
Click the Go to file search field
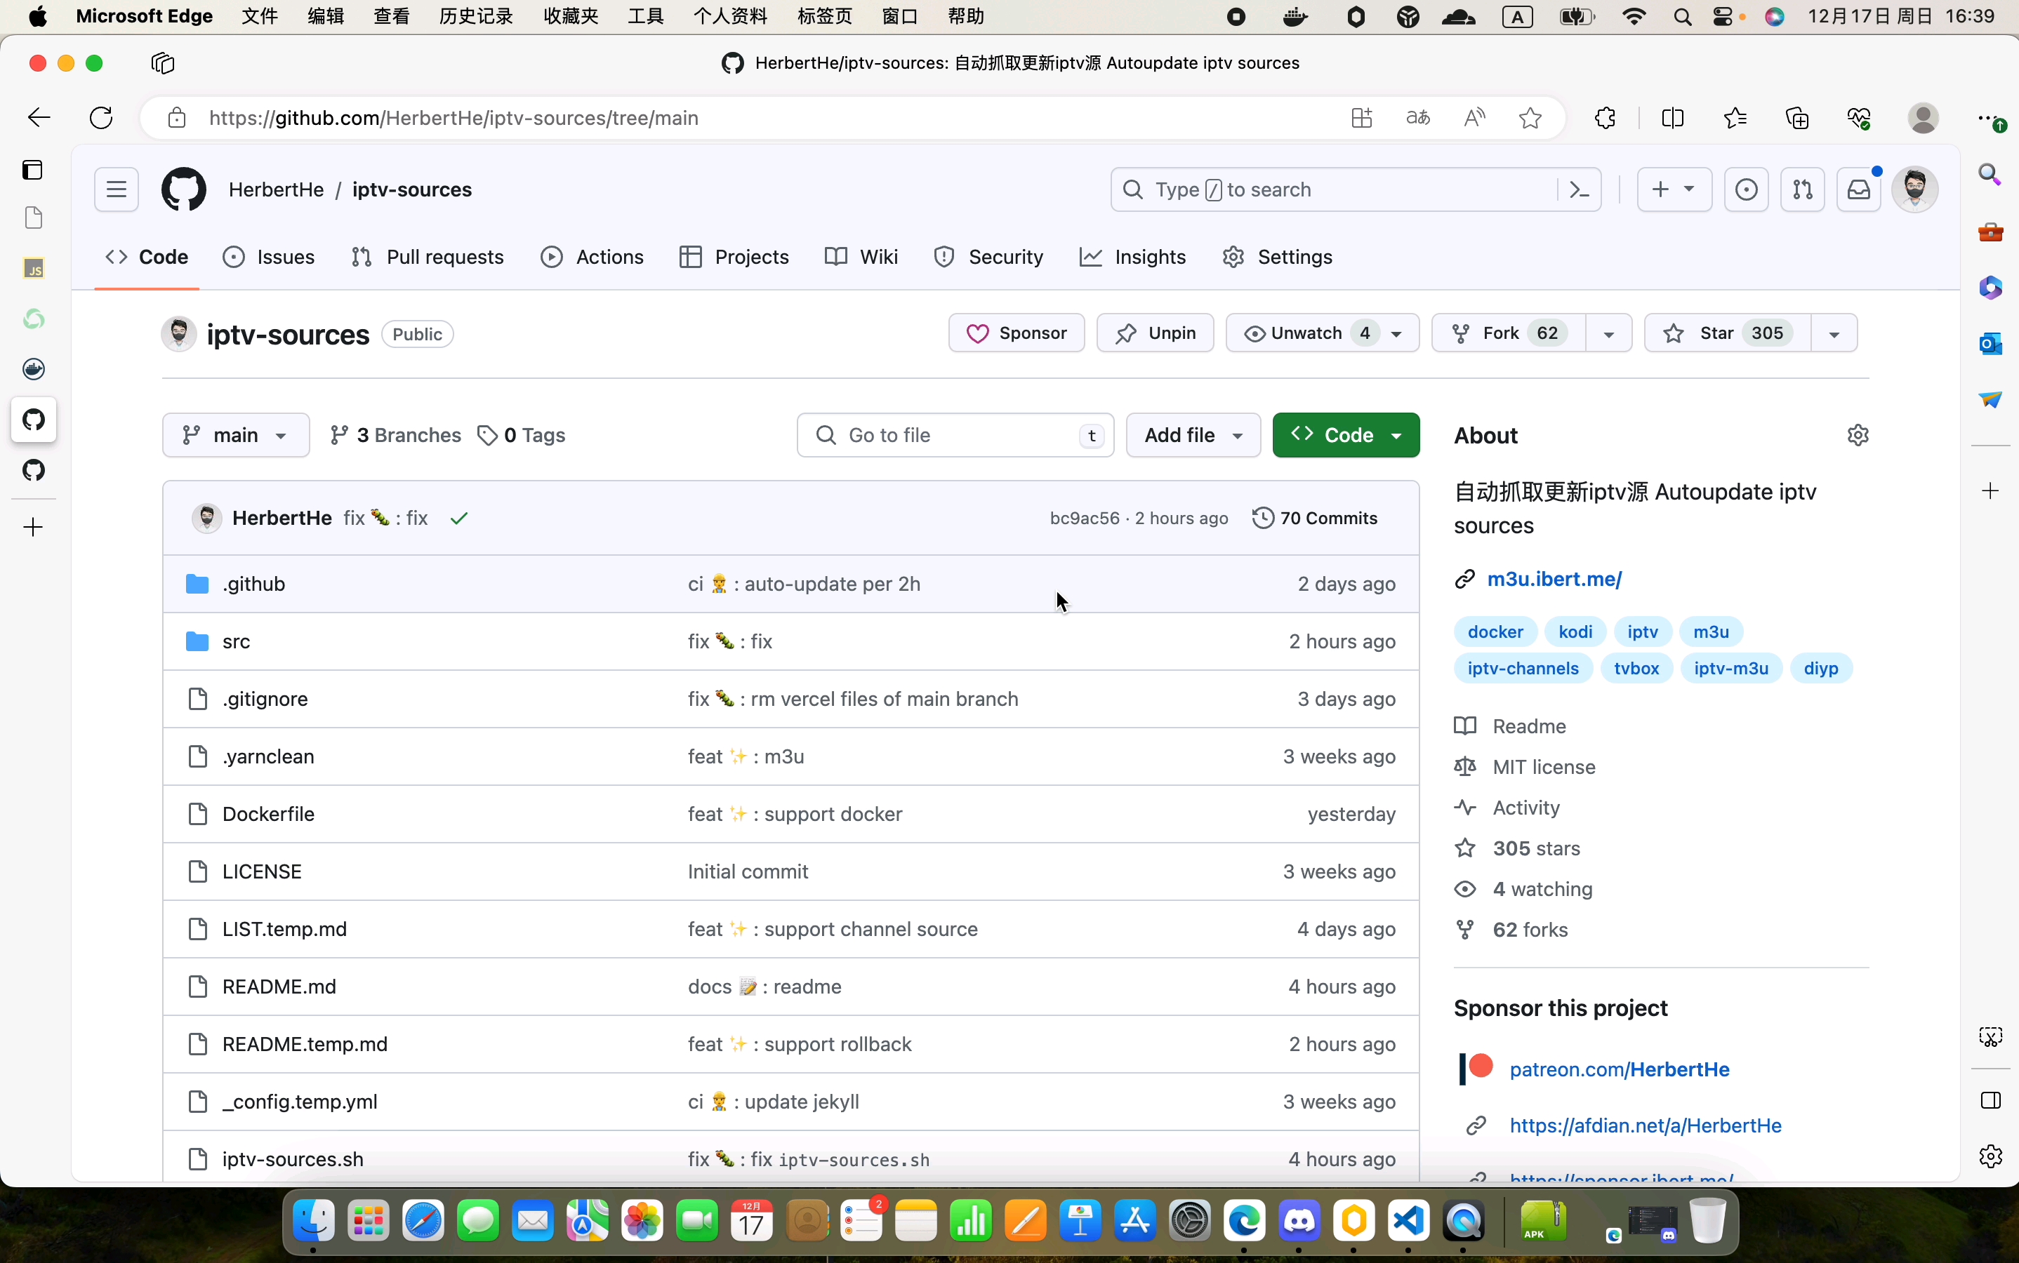tap(955, 435)
